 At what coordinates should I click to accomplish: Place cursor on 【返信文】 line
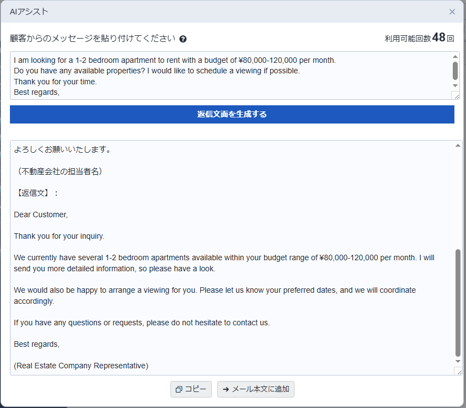click(36, 193)
